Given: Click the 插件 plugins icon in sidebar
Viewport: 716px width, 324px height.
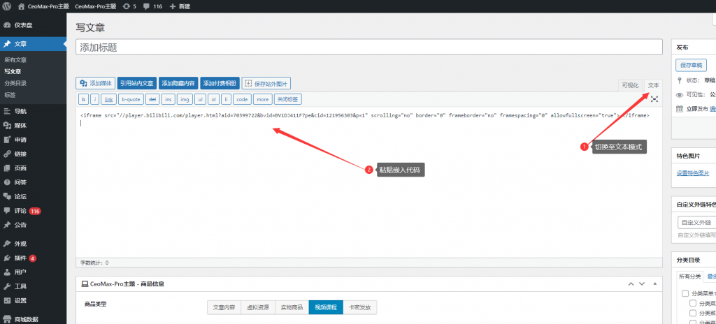Looking at the screenshot, I should point(7,258).
